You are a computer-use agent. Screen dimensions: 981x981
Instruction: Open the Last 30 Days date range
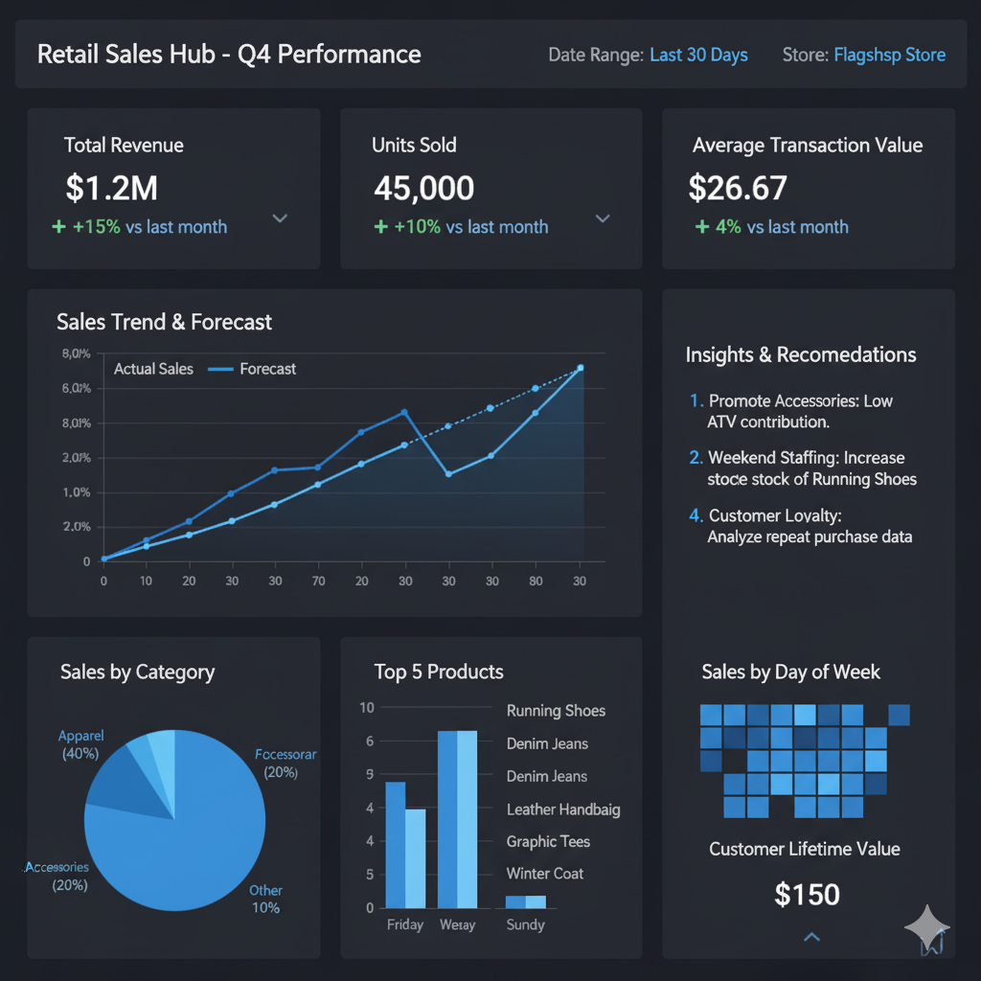[x=698, y=55]
